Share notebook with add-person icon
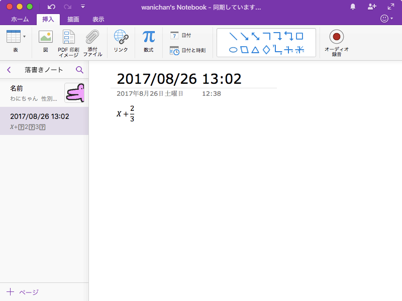The height and width of the screenshot is (301, 402). (x=372, y=7)
